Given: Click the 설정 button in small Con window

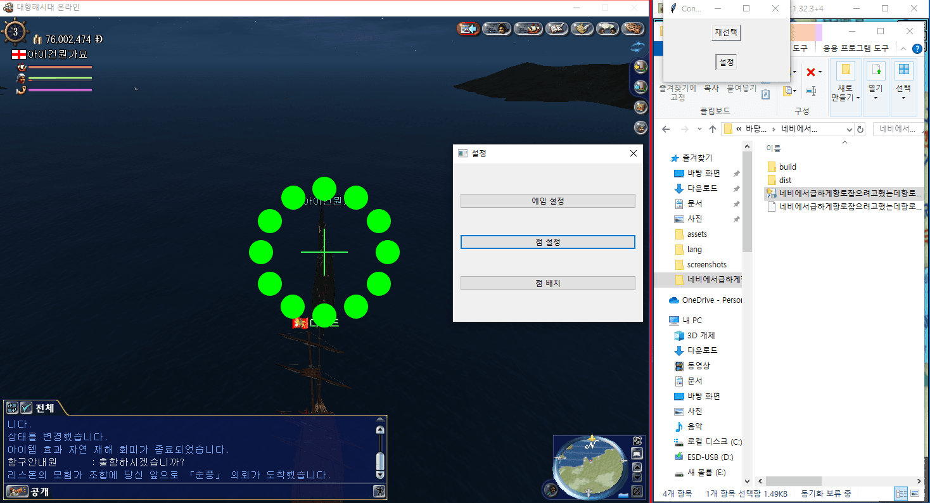Looking at the screenshot, I should coord(726,62).
